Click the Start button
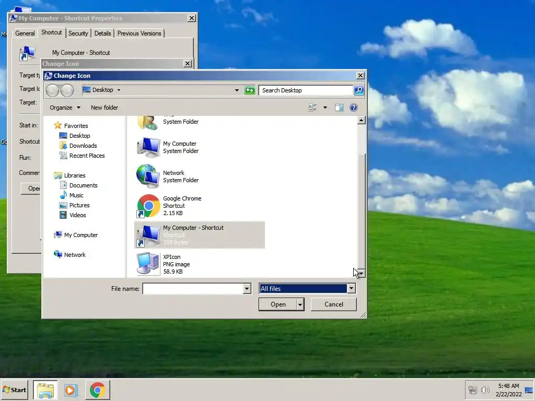 pos(14,390)
